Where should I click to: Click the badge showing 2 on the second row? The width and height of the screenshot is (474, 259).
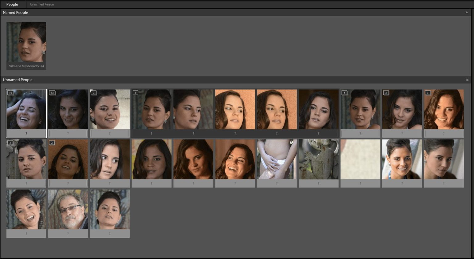coord(52,143)
